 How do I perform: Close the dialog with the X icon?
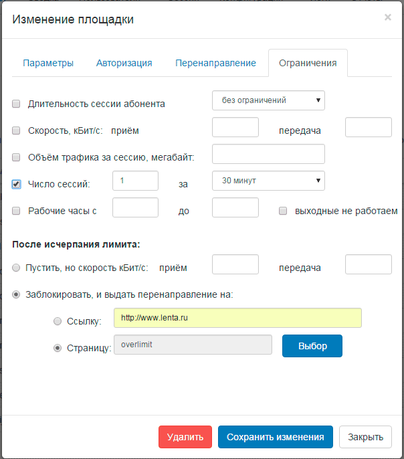[387, 18]
